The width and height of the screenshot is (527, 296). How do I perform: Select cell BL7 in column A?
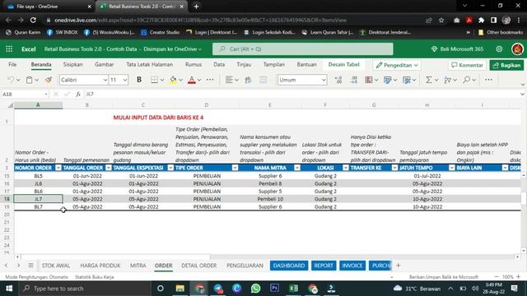click(39, 206)
